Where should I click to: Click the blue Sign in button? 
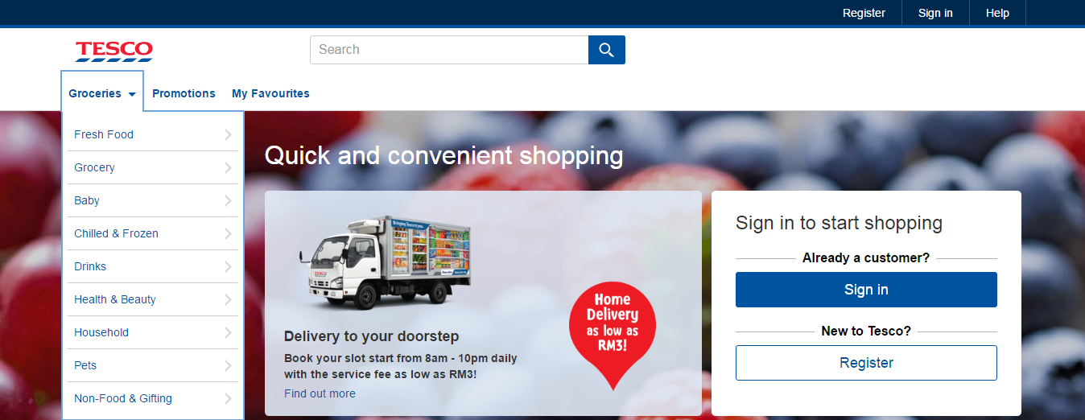click(x=866, y=290)
